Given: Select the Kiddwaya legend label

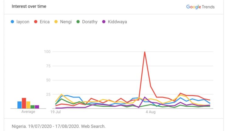Looking at the screenshot, I should (x=117, y=22).
